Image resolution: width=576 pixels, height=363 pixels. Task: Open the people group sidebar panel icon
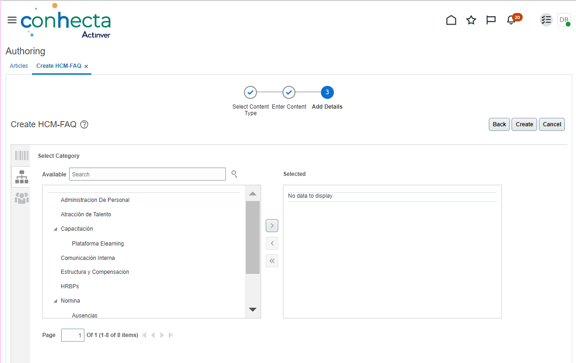[21, 198]
